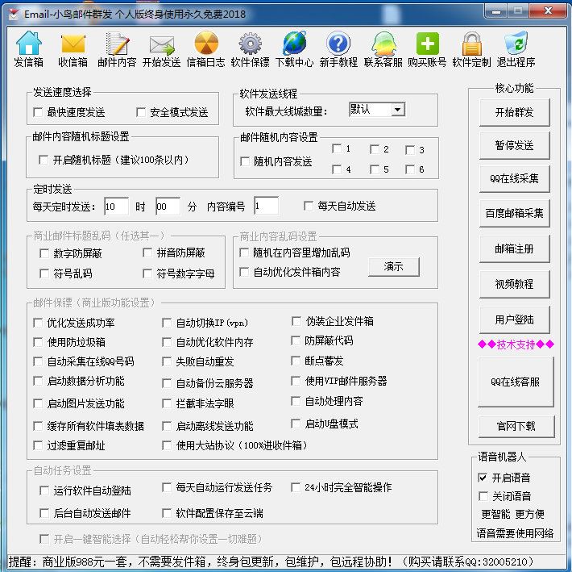Enable 使用VIP邮件服务器 checkbox
The height and width of the screenshot is (572, 572).
click(296, 381)
